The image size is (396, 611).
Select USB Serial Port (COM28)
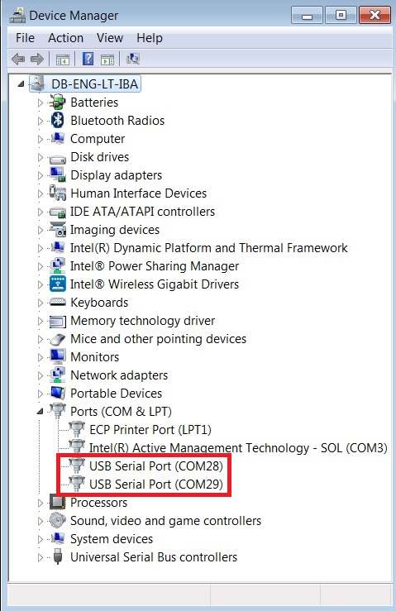156,465
